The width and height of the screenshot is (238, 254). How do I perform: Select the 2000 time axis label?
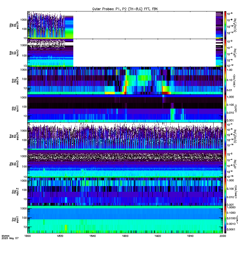pos(223,236)
